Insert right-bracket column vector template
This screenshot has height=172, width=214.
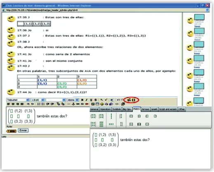121,124
